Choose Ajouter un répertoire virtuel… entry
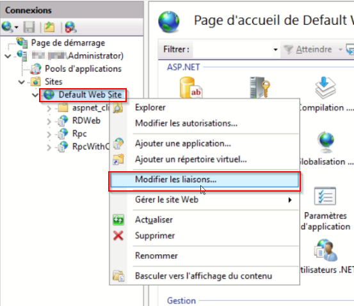The height and width of the screenshot is (306, 354). coord(205,159)
